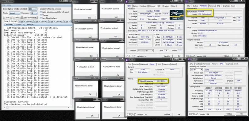Click Validate in the CPU-Z SPD window
The width and height of the screenshot is (249, 121).
coord(229,114)
